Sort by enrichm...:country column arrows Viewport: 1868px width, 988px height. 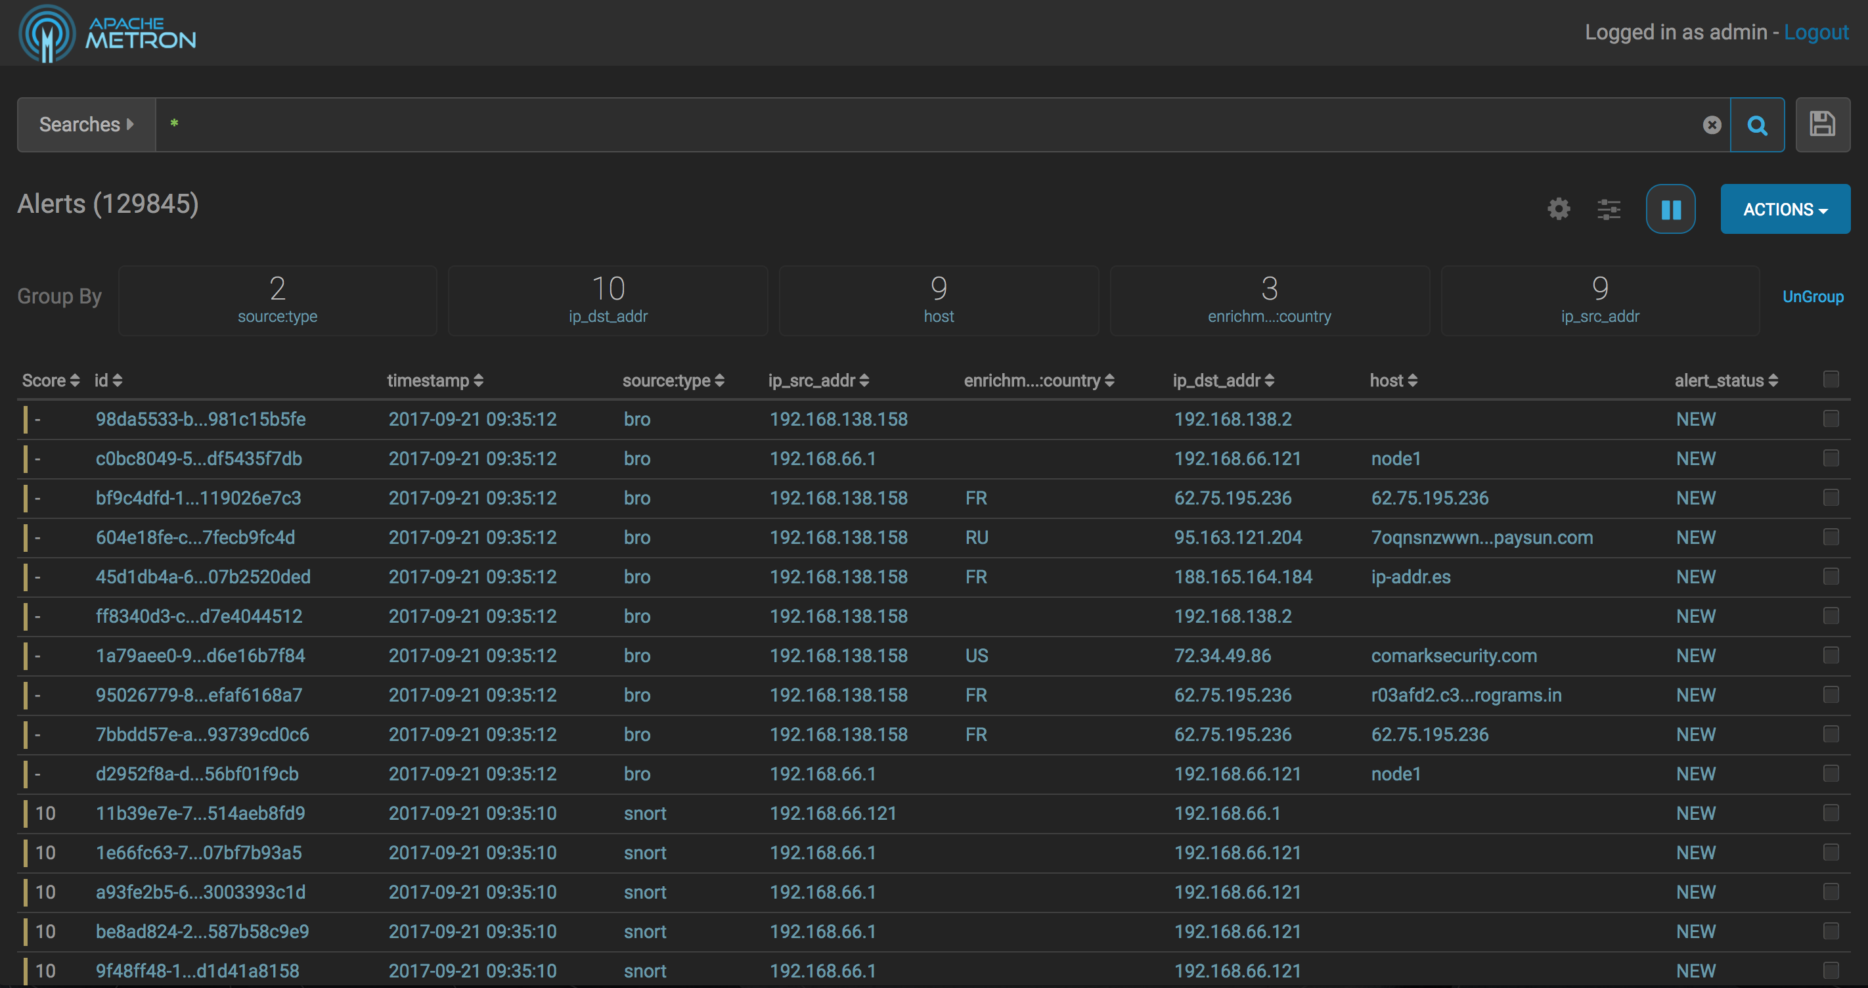point(1109,381)
